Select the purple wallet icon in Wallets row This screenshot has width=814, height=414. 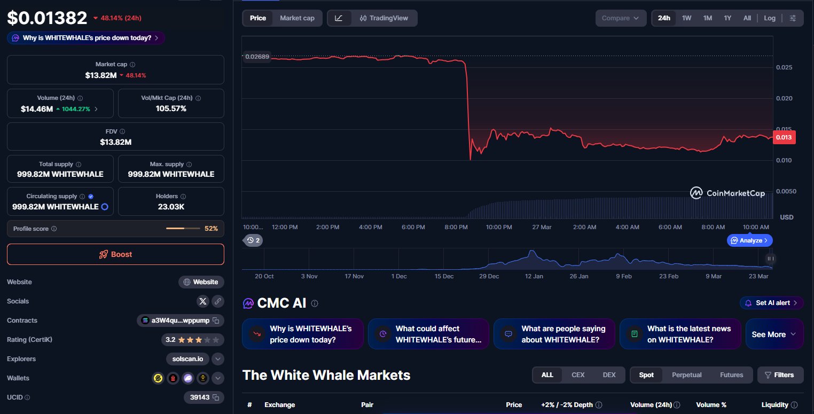(188, 378)
